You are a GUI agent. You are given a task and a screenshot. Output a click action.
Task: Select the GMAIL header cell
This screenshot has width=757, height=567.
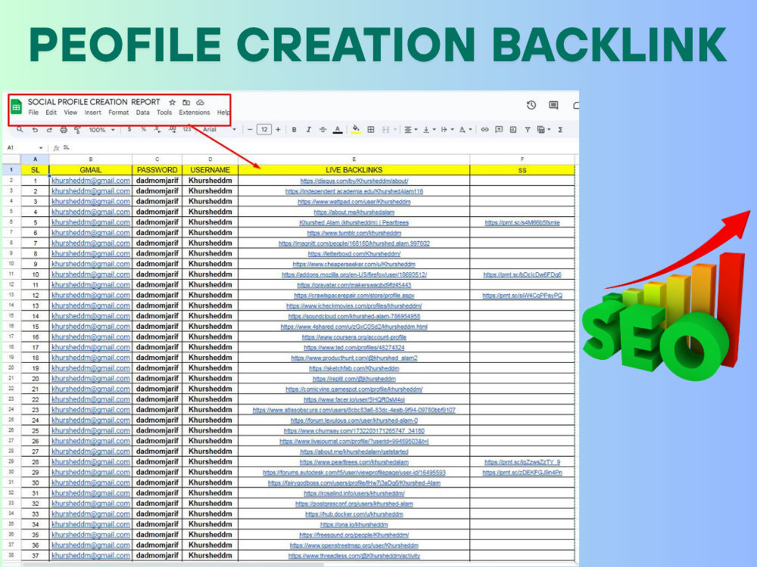91,170
